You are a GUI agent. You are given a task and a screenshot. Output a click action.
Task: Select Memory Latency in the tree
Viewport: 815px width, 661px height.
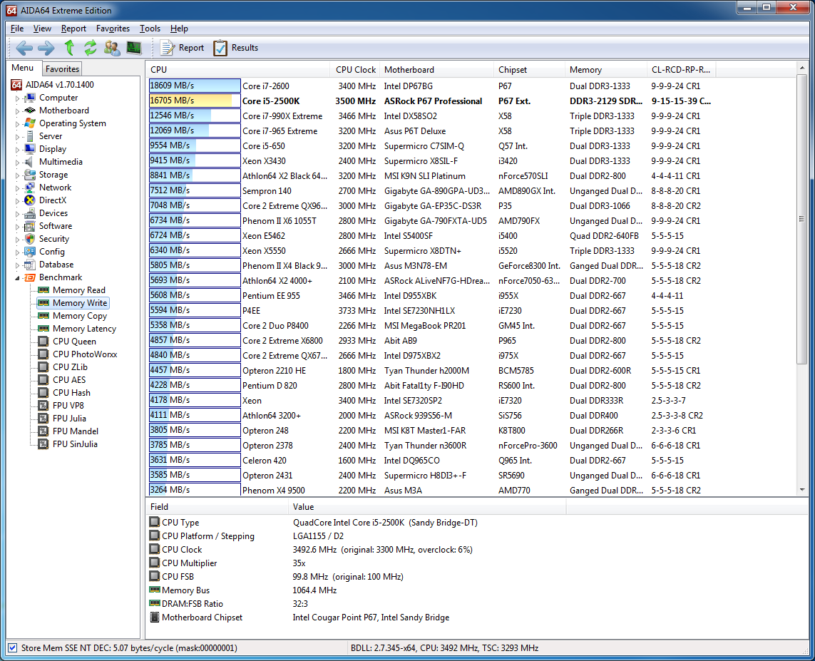pos(84,329)
